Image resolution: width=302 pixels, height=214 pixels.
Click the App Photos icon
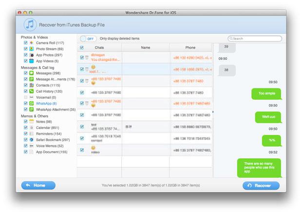coord(31,55)
